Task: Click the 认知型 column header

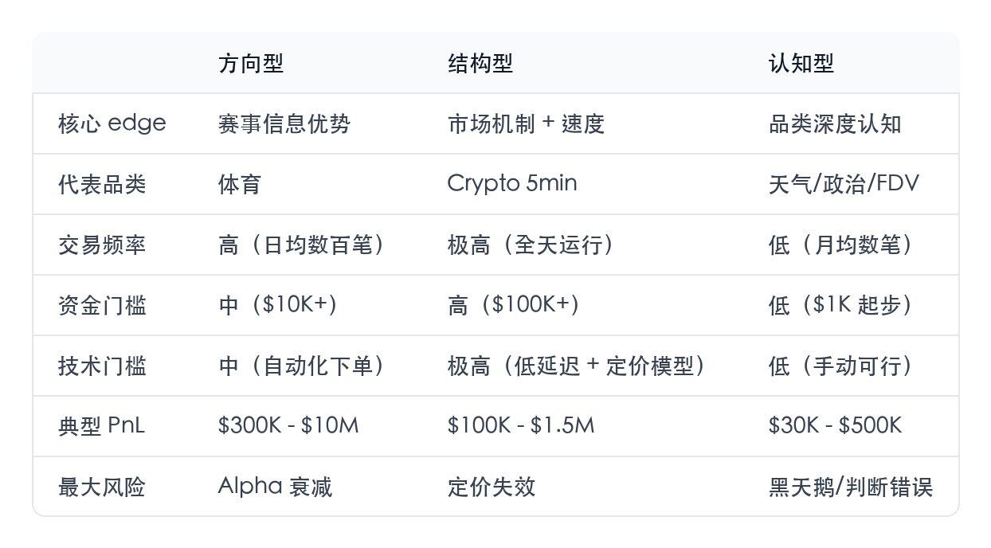Action: point(801,64)
